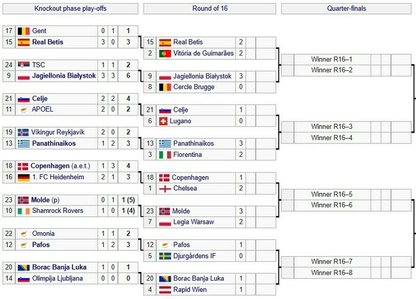This screenshot has width=416, height=299.
Task: Click the Belgian flag beside Gent
Action: (23, 31)
